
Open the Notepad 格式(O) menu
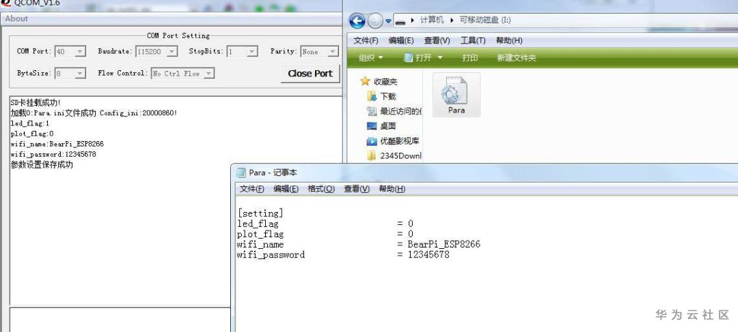tap(321, 189)
